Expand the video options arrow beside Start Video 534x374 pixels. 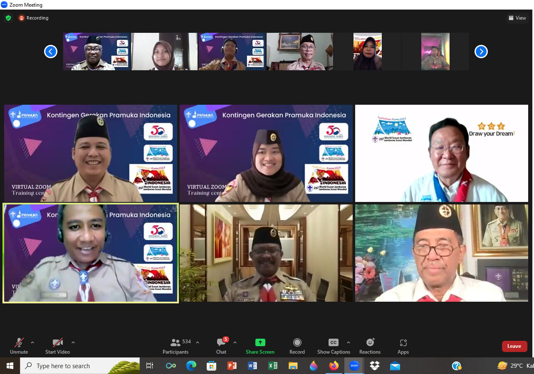click(73, 342)
